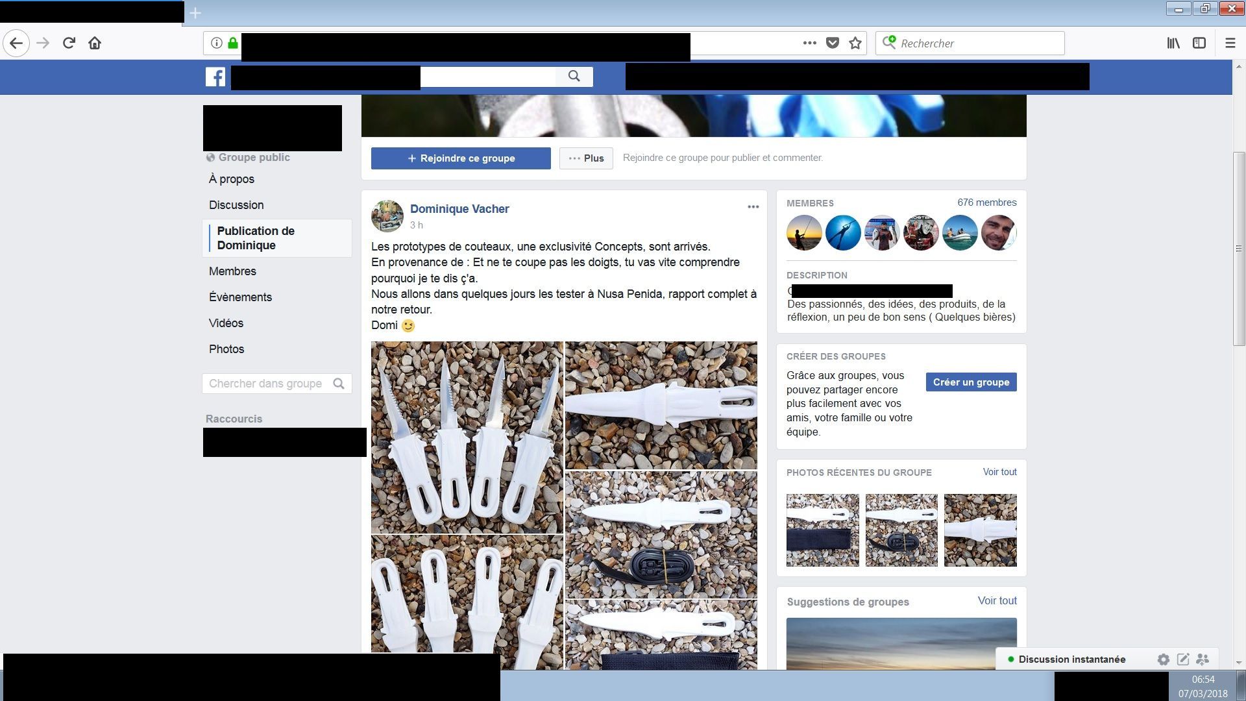Go to the browser home page
Screen dimensions: 1246x701
tap(95, 43)
